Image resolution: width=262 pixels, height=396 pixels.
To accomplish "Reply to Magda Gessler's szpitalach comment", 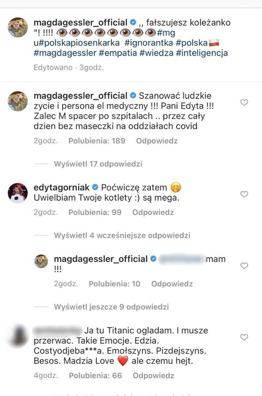I will (x=157, y=141).
